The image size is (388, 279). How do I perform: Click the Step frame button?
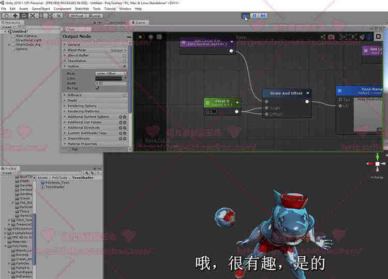263,16
